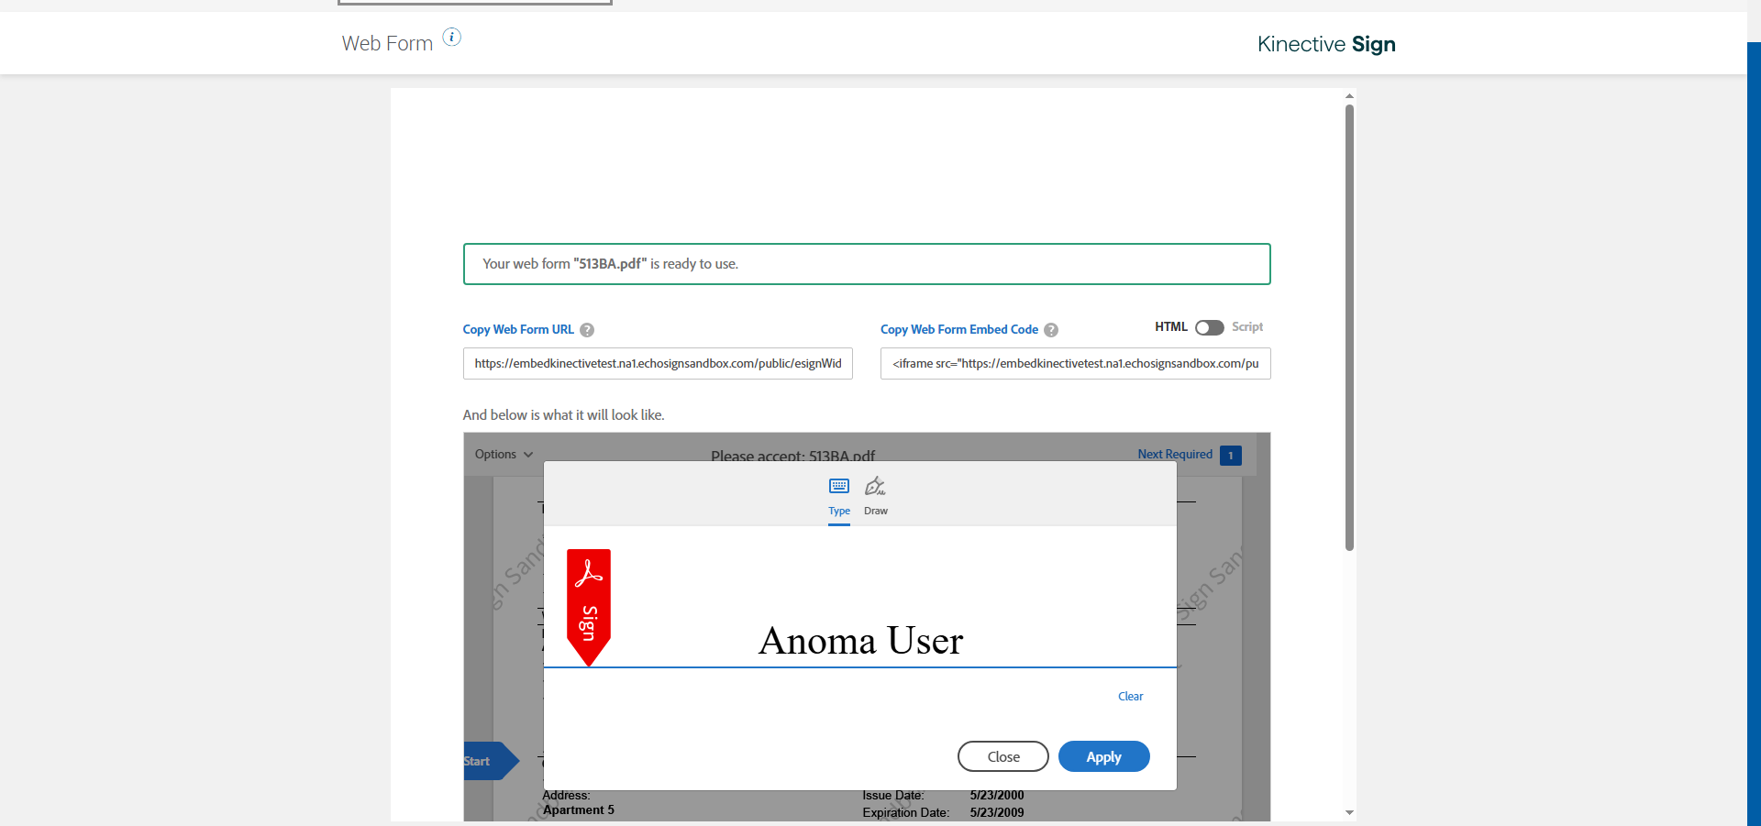Screen dimensions: 1761x826
Task: Click the Copy Web Form Embed Code link
Action: click(959, 329)
